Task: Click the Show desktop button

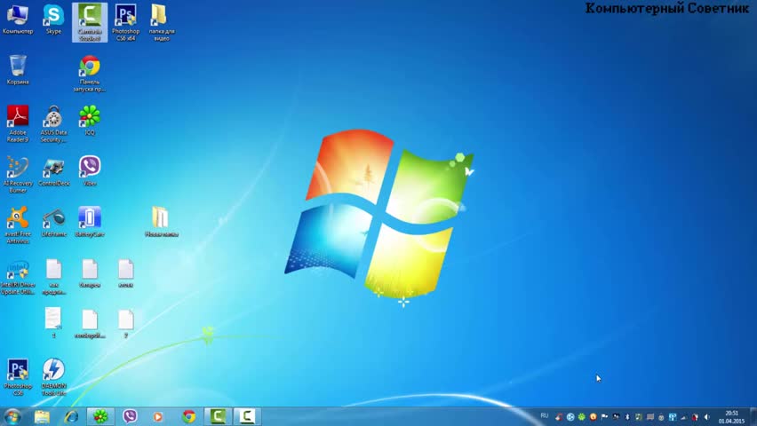Action: click(x=753, y=417)
